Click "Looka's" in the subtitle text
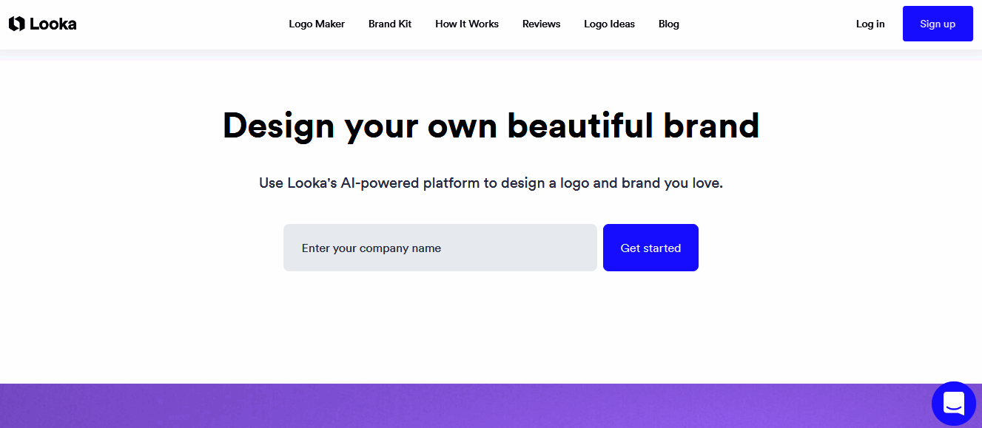Image resolution: width=982 pixels, height=428 pixels. pos(312,183)
